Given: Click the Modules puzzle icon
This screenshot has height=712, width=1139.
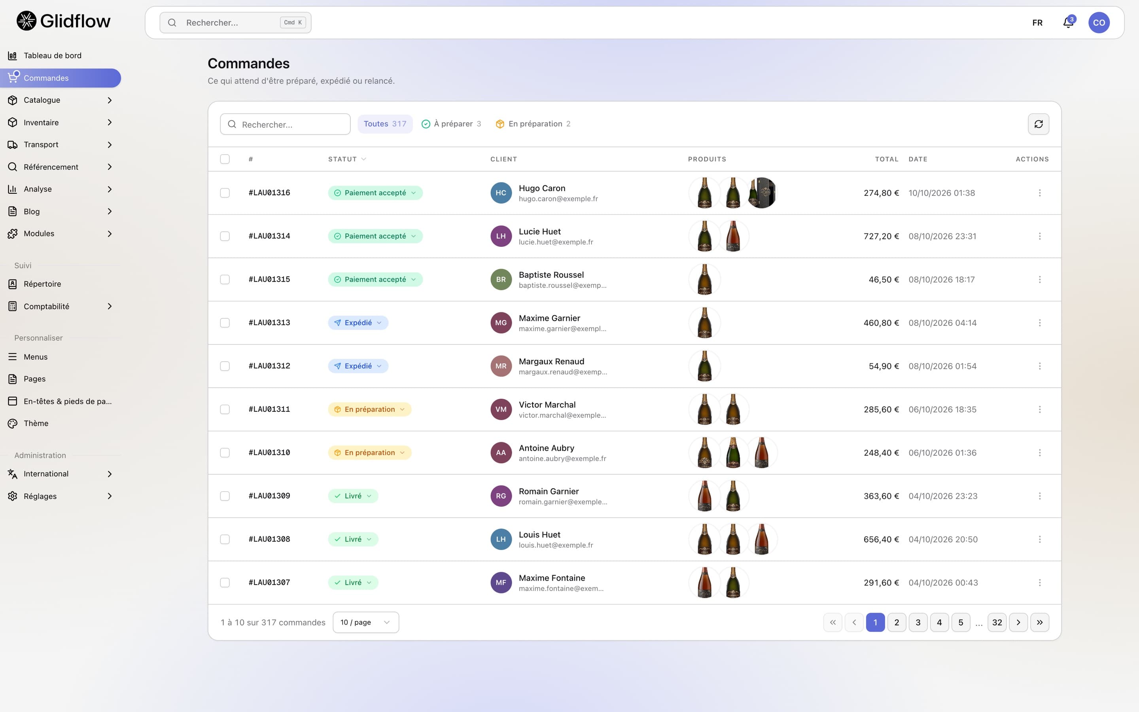Looking at the screenshot, I should tap(13, 233).
